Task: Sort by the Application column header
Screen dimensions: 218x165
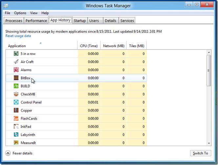Action: tap(17, 46)
